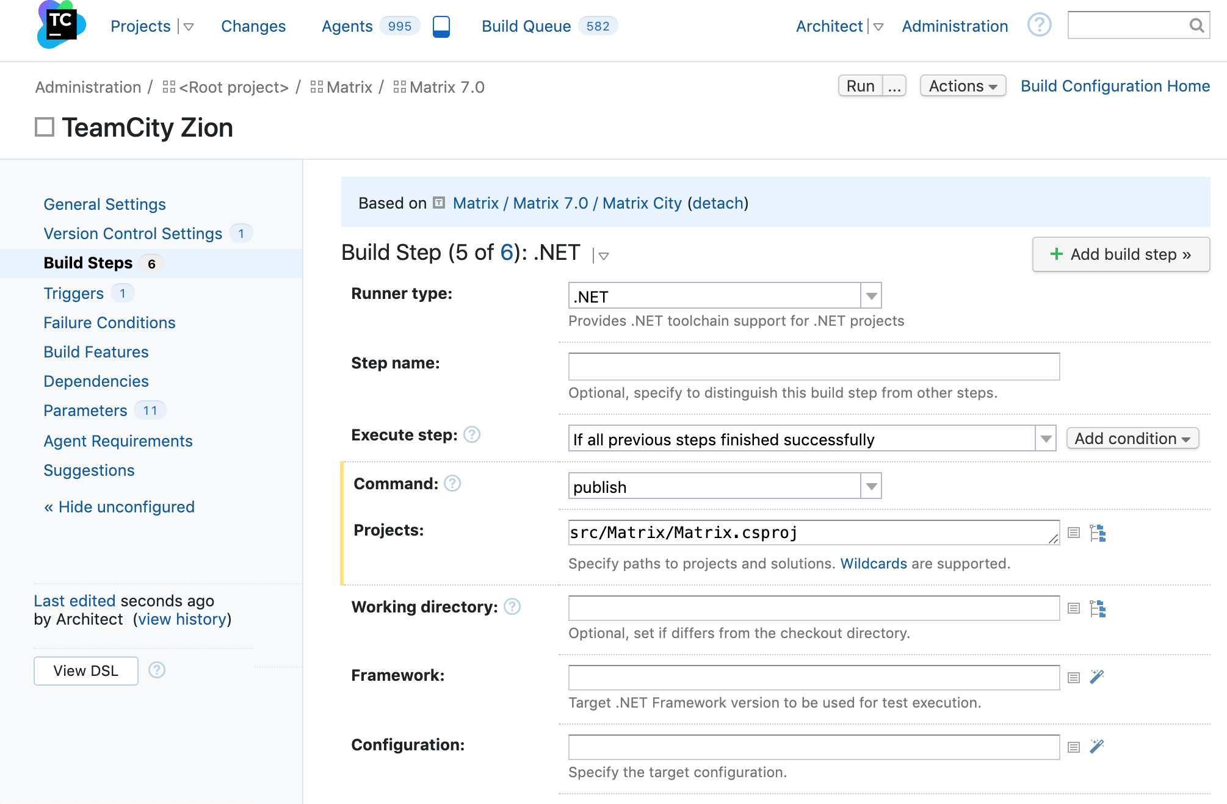Click the copy/paste icon next to Projects field

(1074, 533)
